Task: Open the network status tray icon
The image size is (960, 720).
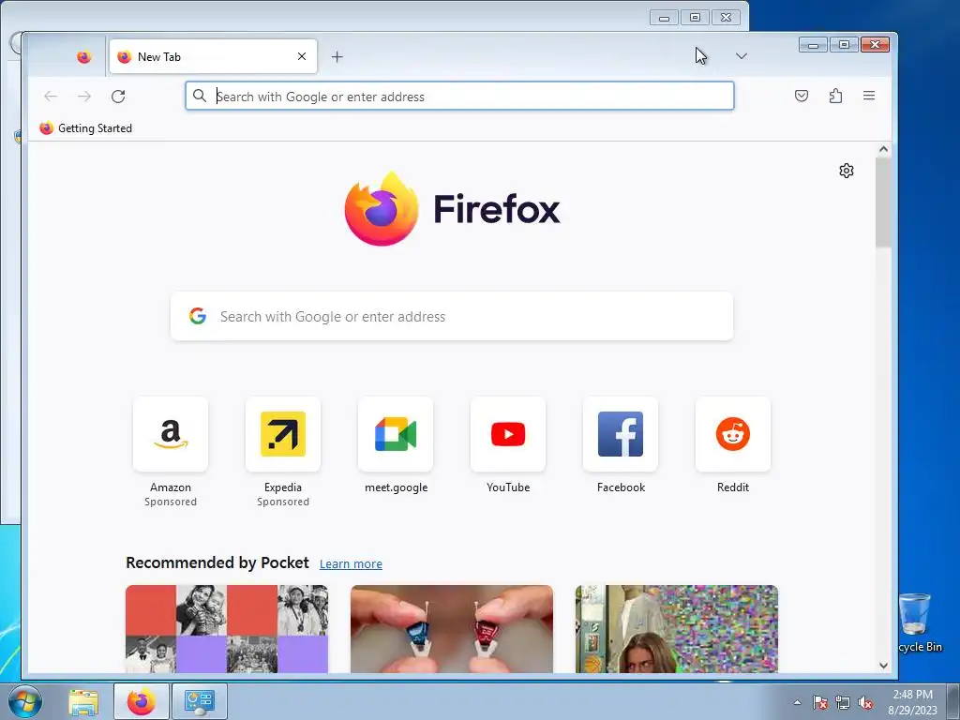Action: [x=843, y=702]
